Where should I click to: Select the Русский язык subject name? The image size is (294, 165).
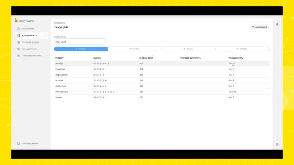[x=62, y=92]
